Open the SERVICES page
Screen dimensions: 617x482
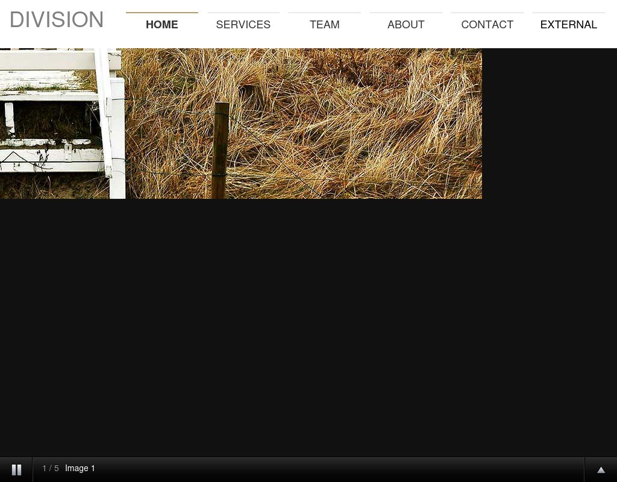(x=243, y=25)
